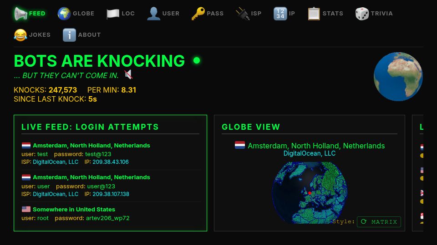This screenshot has height=245, width=437.
Task: Click Netherlands flag in Globe View panel
Action: [x=240, y=145]
